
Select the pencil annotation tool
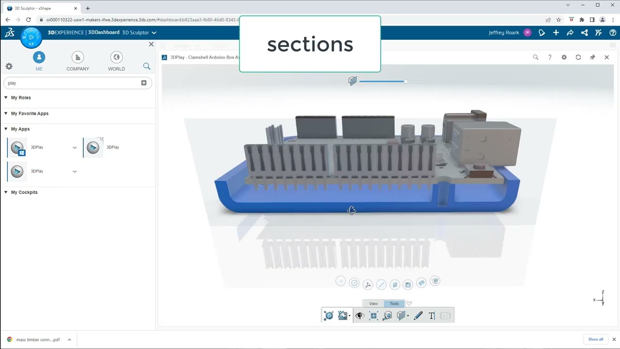point(418,316)
